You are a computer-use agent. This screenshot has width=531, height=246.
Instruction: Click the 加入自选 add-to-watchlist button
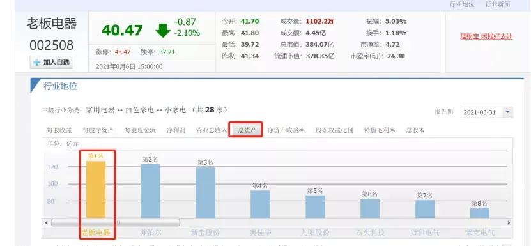(52, 63)
